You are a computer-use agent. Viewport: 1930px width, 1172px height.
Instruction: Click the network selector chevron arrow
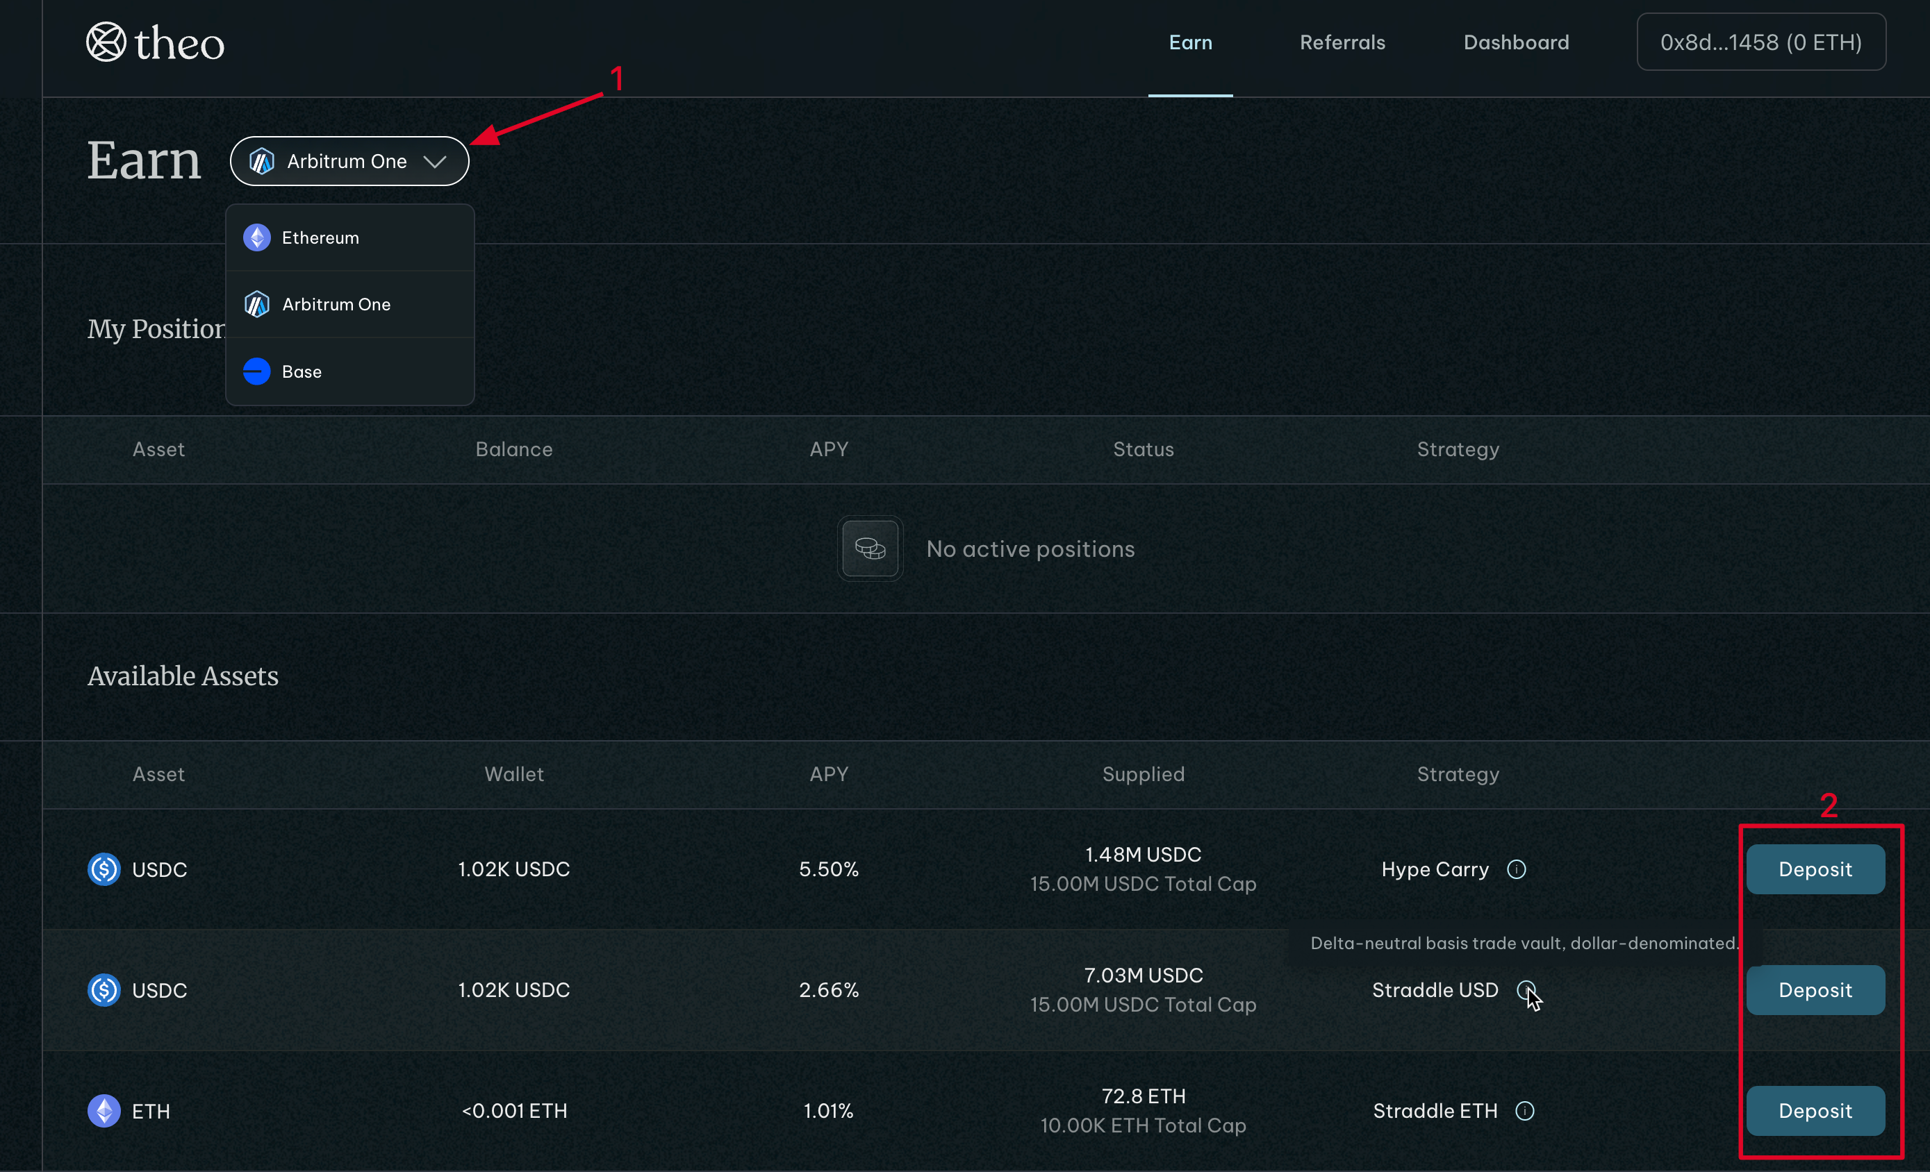tap(435, 161)
